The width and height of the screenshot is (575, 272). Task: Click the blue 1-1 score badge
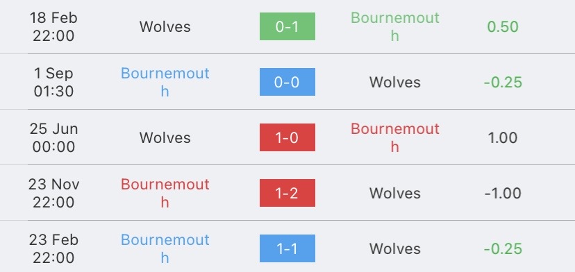pyautogui.click(x=287, y=248)
